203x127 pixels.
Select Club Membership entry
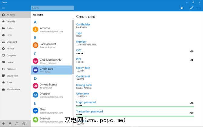pyautogui.click(x=52, y=61)
